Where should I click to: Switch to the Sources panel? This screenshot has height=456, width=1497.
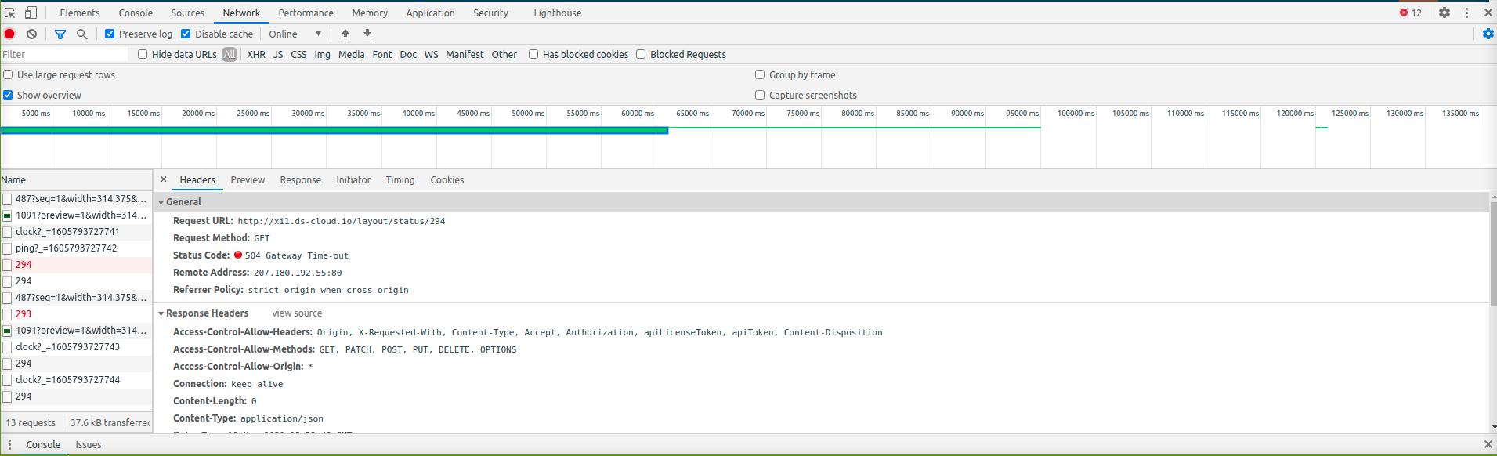coord(188,13)
